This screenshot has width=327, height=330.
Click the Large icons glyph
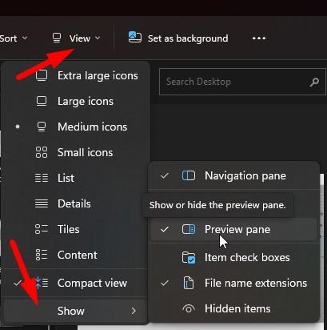coord(42,101)
